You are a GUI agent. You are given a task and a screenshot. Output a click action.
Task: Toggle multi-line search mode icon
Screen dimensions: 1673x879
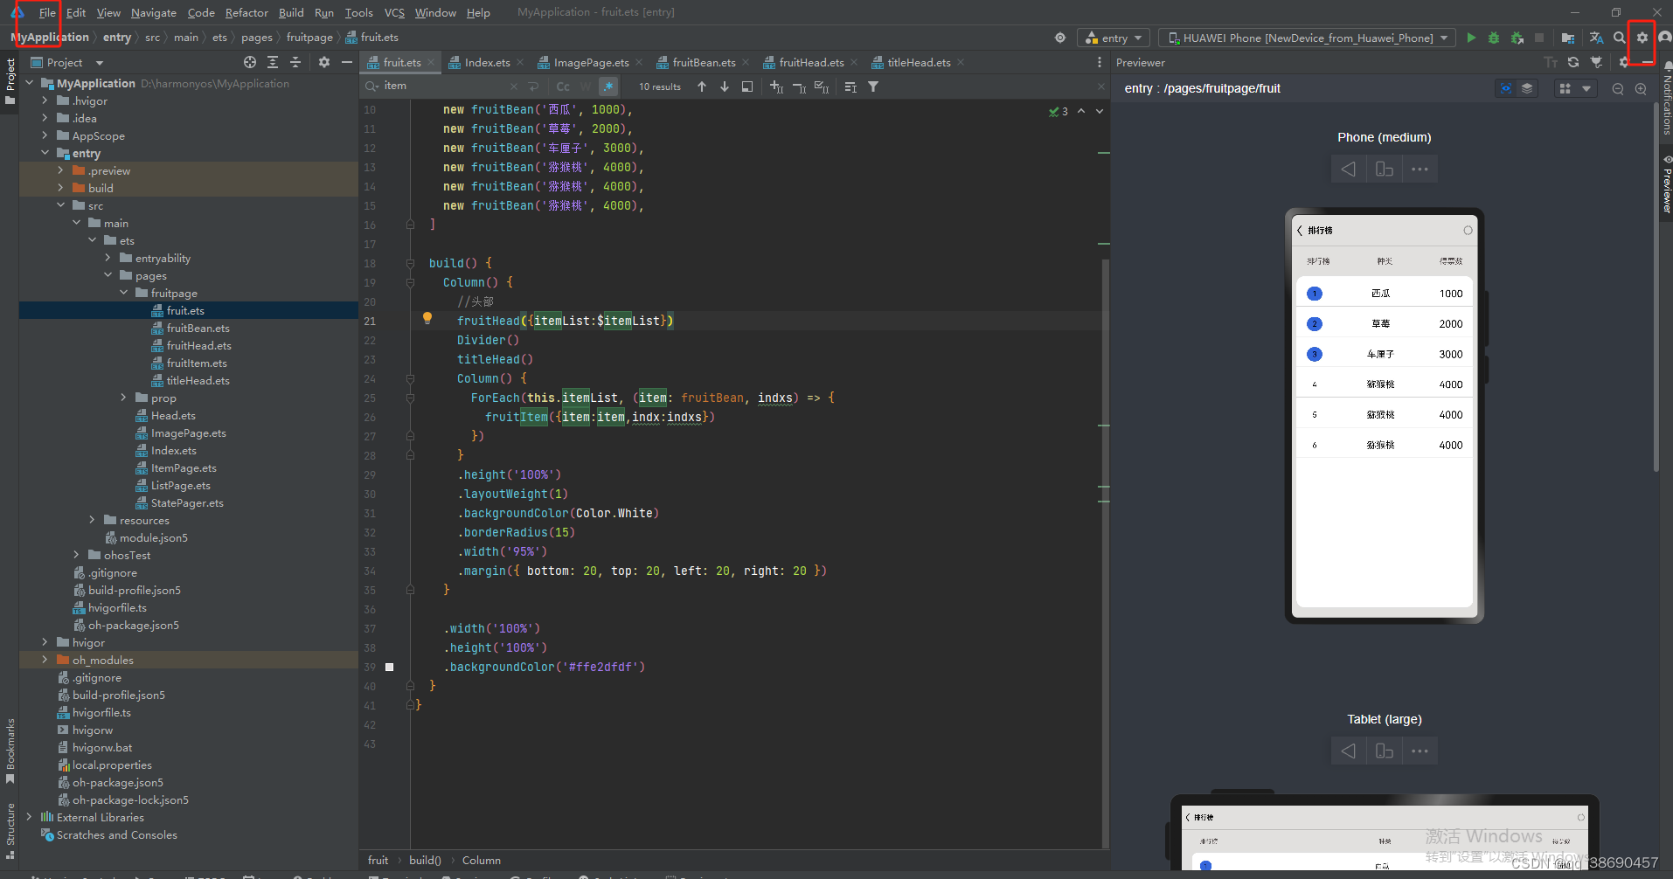532,87
